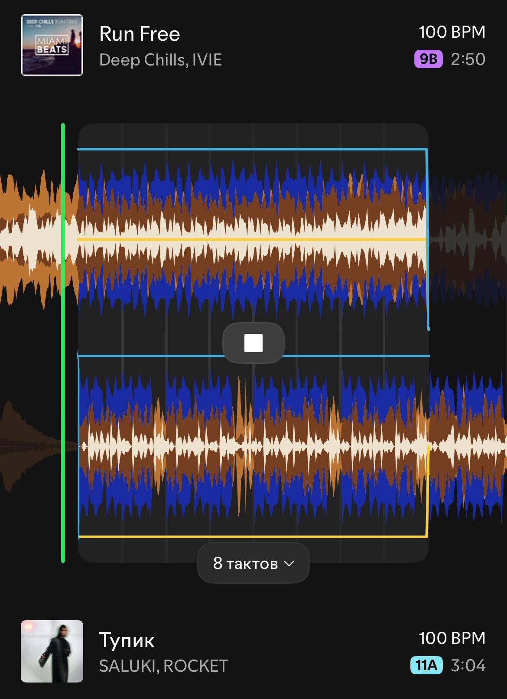Select the 'Тупик' track title
This screenshot has width=507, height=699.
127,640
